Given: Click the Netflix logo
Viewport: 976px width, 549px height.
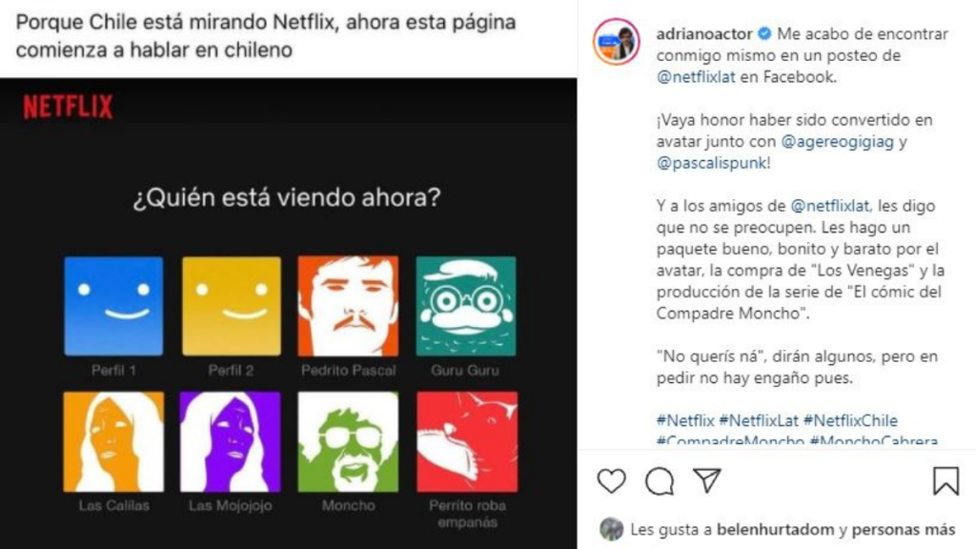Looking at the screenshot, I should click(x=68, y=107).
